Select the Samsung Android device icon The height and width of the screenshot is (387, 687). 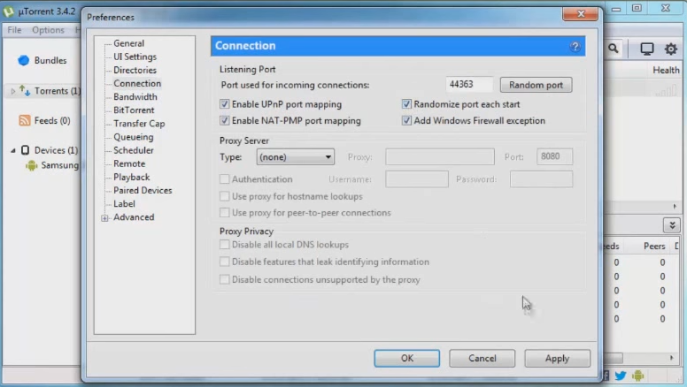point(32,165)
